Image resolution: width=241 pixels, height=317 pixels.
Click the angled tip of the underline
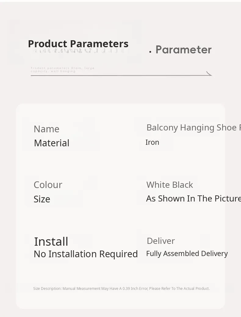coord(209,73)
